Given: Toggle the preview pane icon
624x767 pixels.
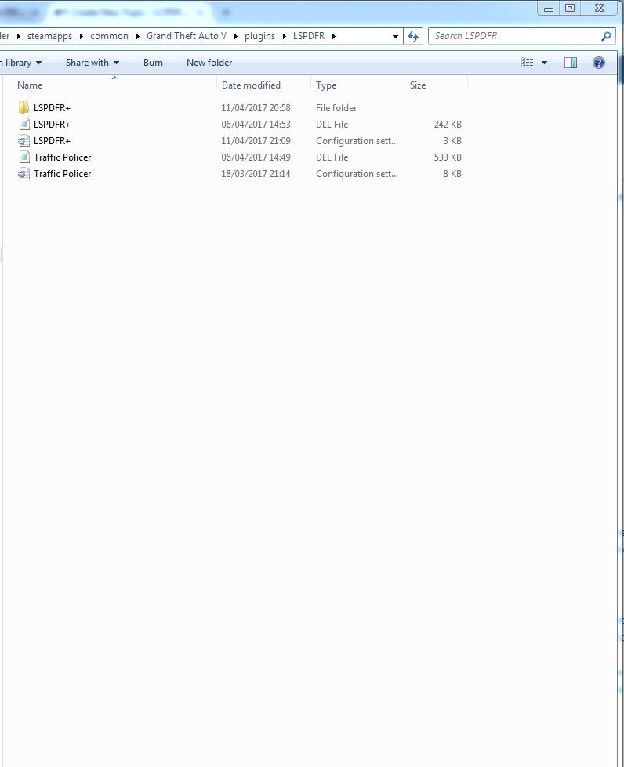Looking at the screenshot, I should 571,63.
